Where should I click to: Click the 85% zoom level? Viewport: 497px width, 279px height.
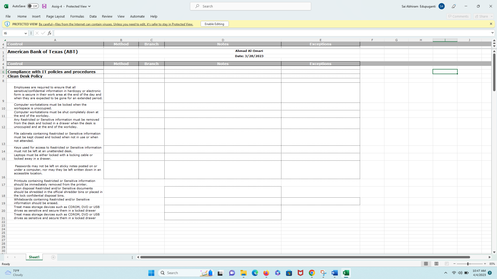[492, 264]
